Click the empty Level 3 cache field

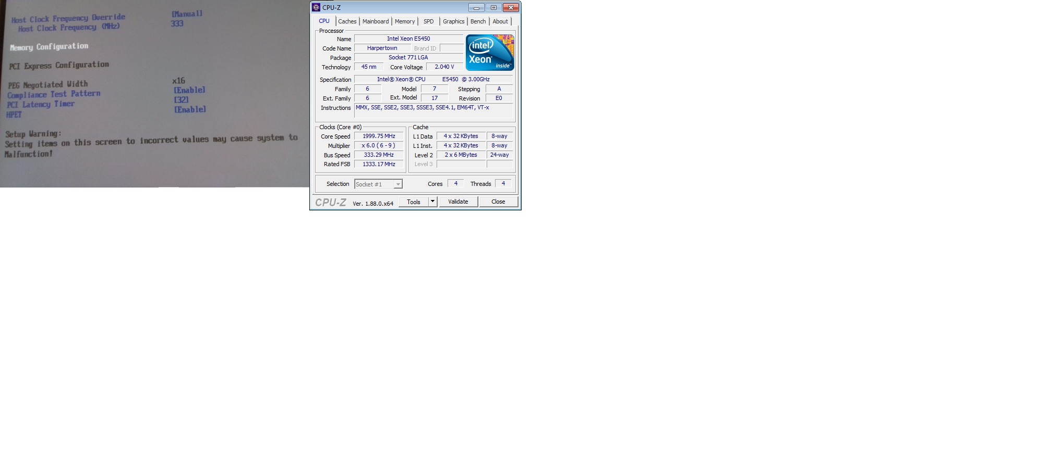(461, 164)
